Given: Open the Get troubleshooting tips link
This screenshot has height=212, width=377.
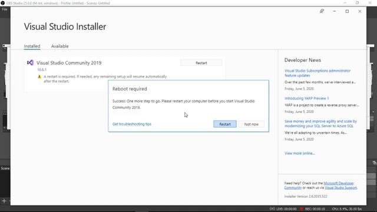Looking at the screenshot, I should click(132, 124).
